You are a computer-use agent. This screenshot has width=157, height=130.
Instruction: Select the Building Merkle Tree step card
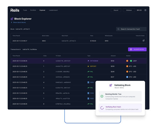click(120, 96)
